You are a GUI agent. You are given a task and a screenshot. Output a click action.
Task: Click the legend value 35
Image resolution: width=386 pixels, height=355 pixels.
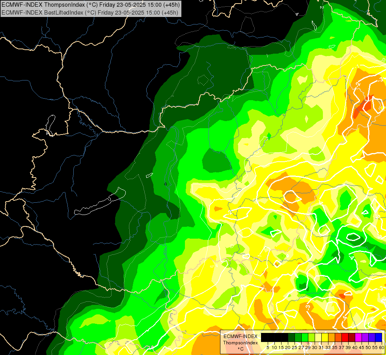click(335, 348)
